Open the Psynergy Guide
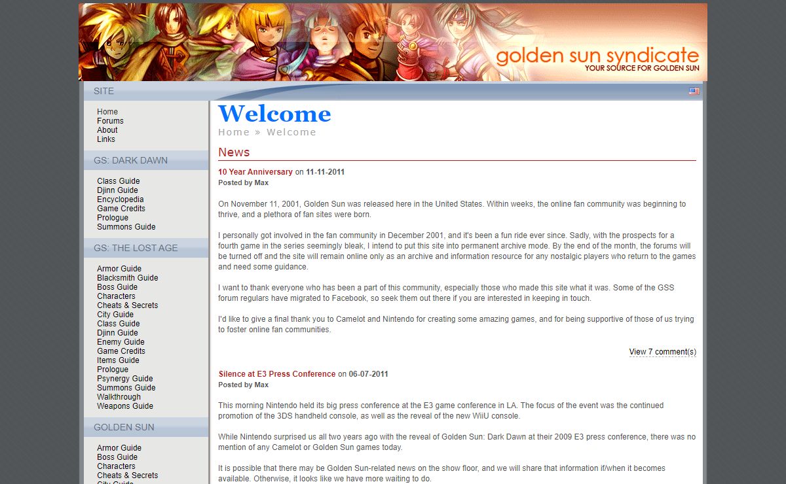Screen dimensions: 786x484 125,379
